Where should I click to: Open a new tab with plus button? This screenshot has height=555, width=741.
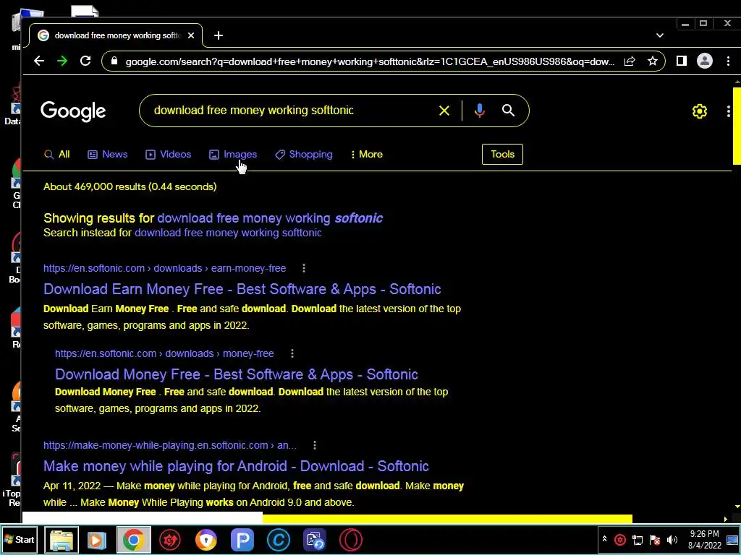219,35
